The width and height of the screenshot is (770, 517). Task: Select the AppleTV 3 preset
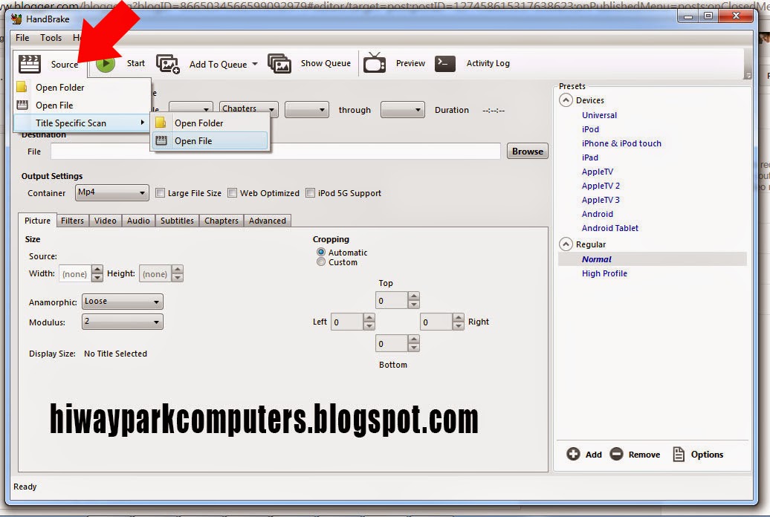point(601,200)
